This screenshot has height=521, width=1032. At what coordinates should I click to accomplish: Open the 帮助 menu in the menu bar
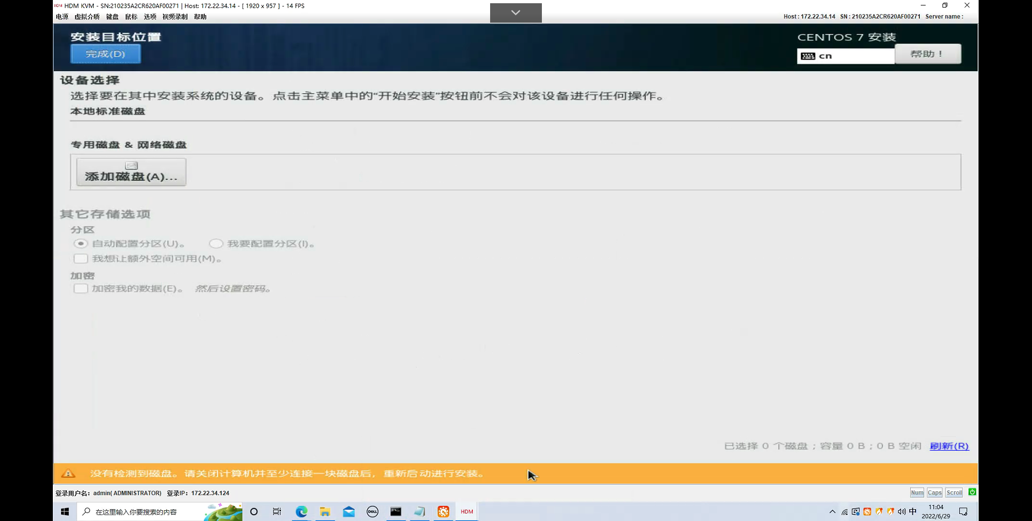(200, 17)
